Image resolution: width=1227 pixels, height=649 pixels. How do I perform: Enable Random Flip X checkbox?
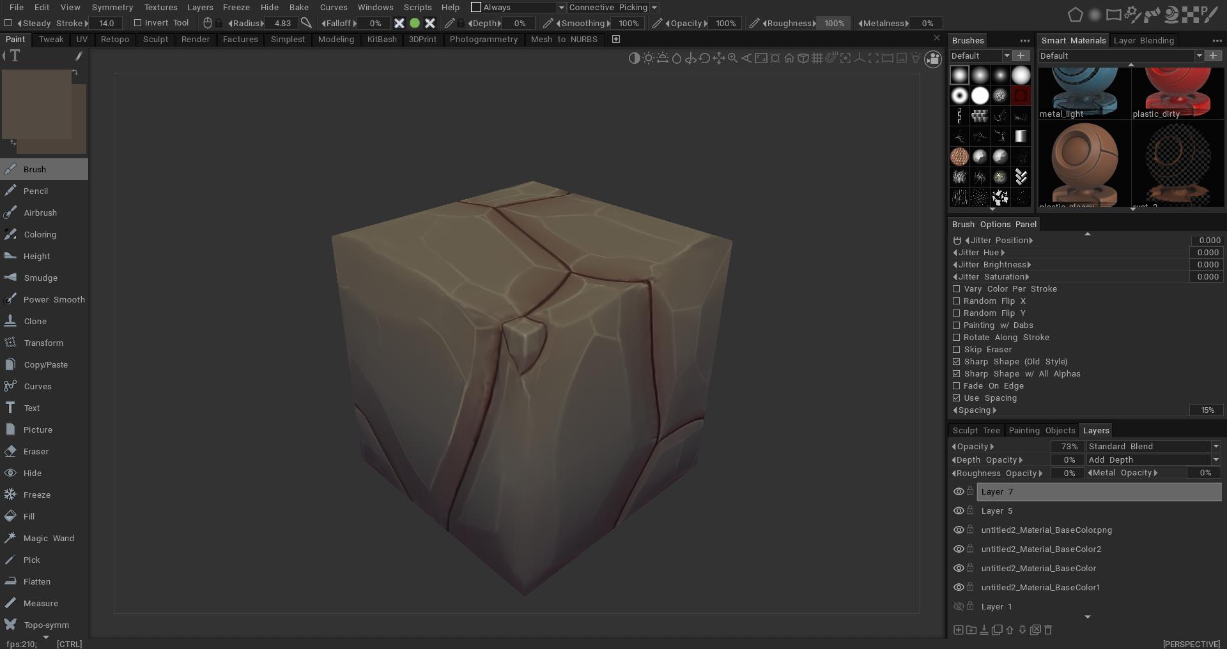(957, 301)
